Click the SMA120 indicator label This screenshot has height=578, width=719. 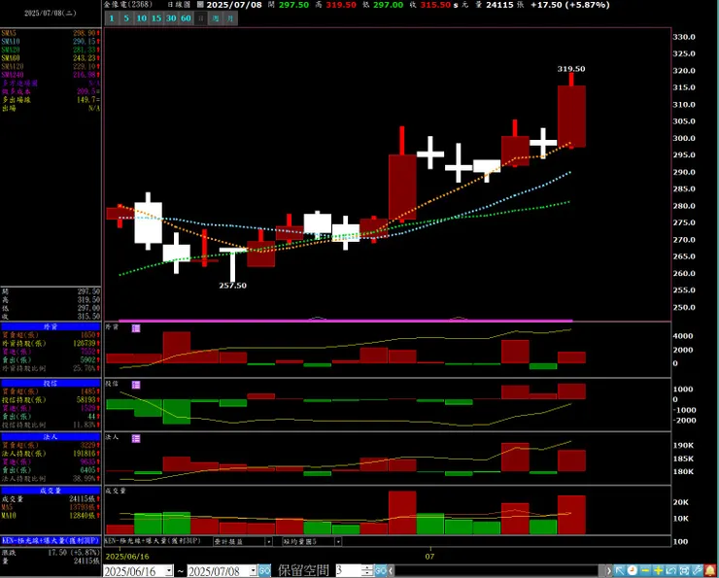click(x=13, y=66)
